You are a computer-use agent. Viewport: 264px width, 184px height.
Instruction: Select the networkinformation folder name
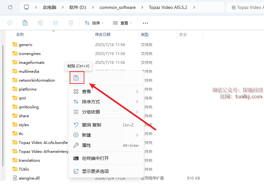point(37,80)
